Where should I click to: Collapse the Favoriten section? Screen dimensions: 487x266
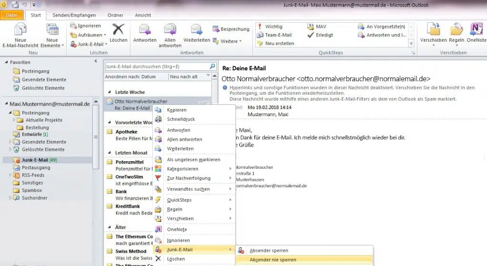click(x=6, y=62)
